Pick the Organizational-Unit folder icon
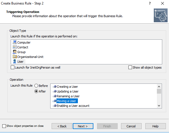Screen dimensions: 169x133 [x=15, y=57]
